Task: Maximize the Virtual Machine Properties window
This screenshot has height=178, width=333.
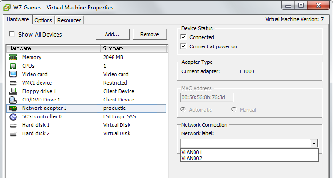Action: (x=301, y=6)
